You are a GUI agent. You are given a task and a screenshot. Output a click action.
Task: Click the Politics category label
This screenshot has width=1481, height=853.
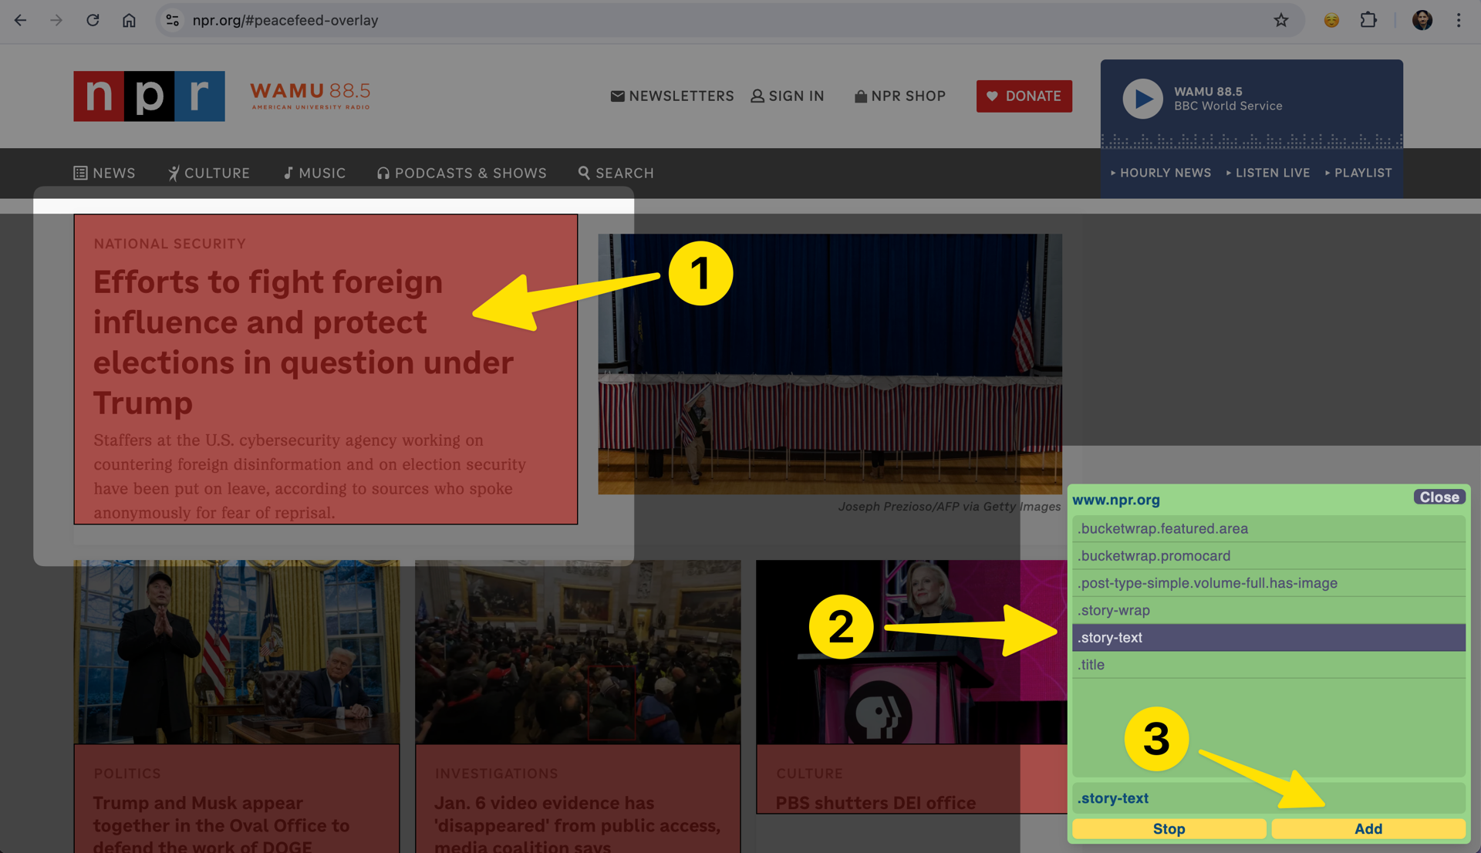(127, 774)
